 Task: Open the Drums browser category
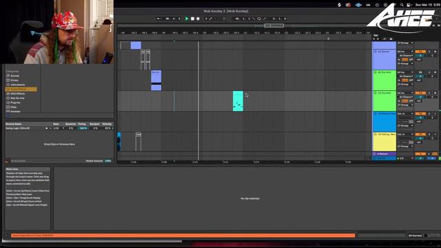[x=14, y=80]
